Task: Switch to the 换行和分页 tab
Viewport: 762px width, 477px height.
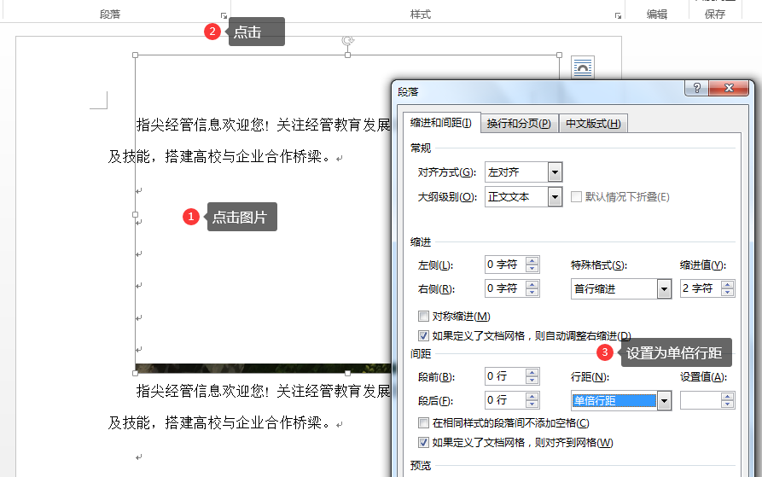Action: click(x=519, y=124)
